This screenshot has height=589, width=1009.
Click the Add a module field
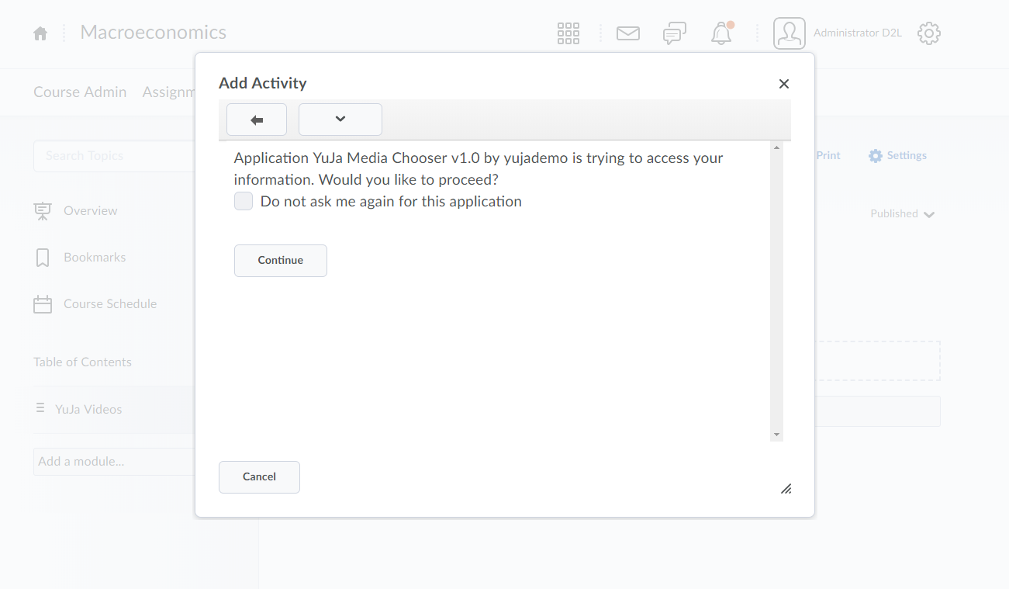tap(114, 462)
